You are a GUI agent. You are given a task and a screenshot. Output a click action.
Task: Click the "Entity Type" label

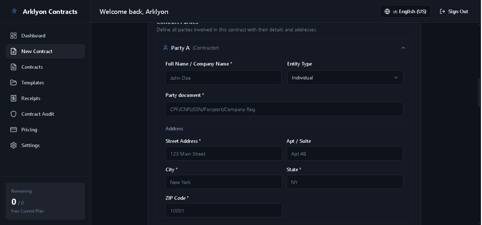299,64
